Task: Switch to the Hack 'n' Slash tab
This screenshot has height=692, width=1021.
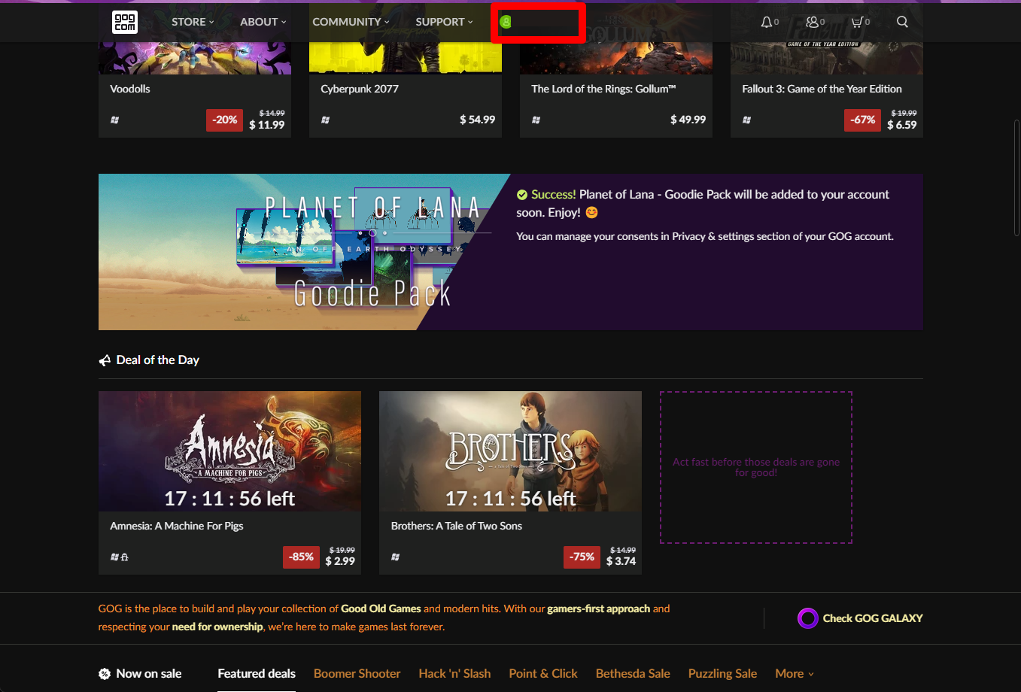Action: pyautogui.click(x=454, y=674)
